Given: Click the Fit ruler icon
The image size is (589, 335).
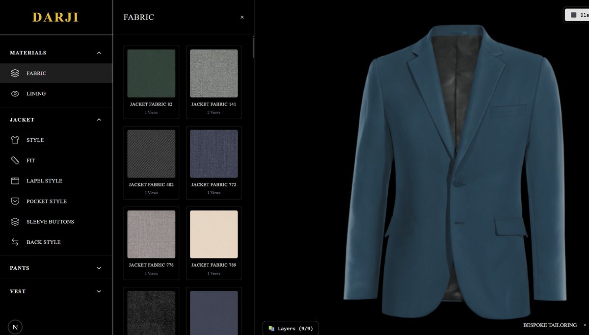Looking at the screenshot, I should coord(15,160).
